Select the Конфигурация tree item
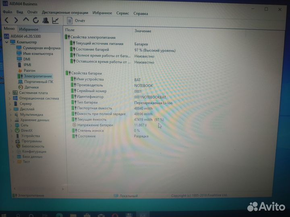The height and width of the screenshot is (217, 290). [31, 151]
